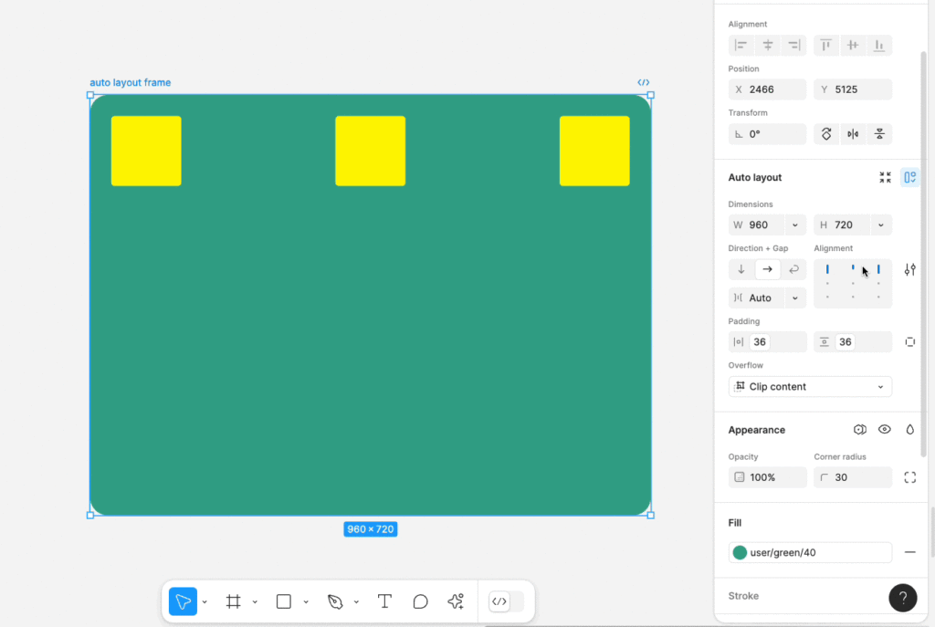Image resolution: width=935 pixels, height=627 pixels.
Task: Toggle Dev Mode switch in toolbar
Action: 506,601
